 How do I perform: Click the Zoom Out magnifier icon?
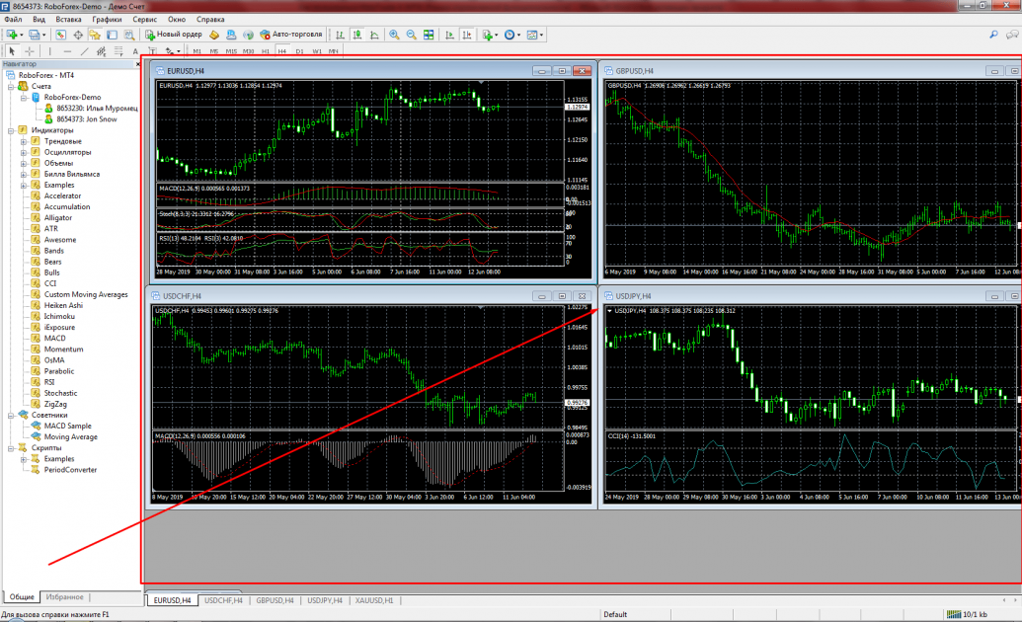(x=411, y=35)
